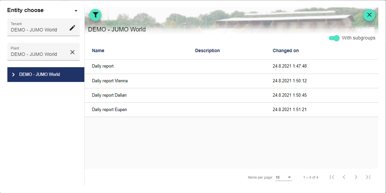Viewport: 386px width, 193px height.
Task: Go to the first page
Action: [332, 177]
